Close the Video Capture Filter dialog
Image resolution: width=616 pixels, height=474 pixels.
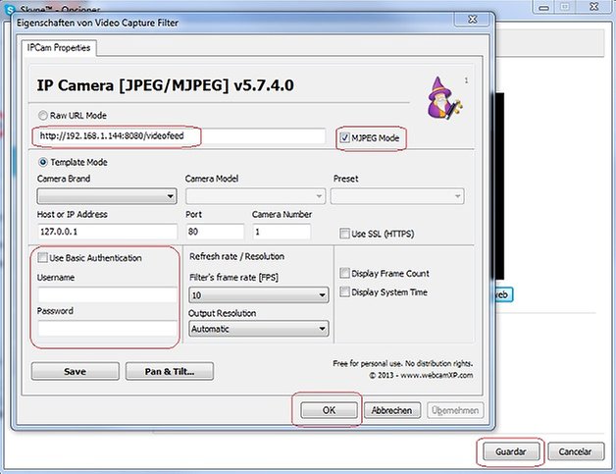(x=473, y=19)
